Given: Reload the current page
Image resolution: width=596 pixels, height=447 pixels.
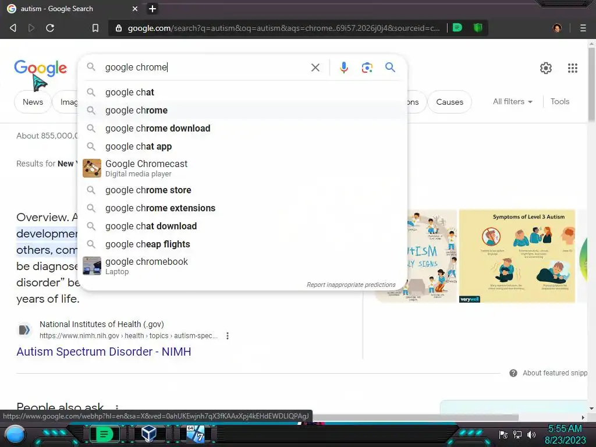Looking at the screenshot, I should (x=50, y=28).
